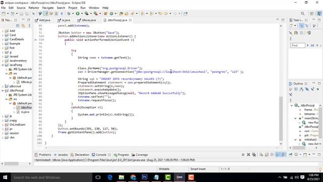
Task: Expand the OnLineExam project node
Action: [3, 125]
